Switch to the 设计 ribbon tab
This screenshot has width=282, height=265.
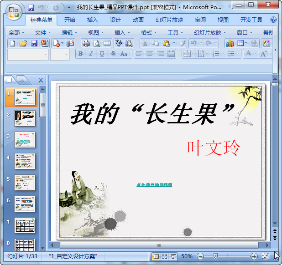[x=115, y=20]
